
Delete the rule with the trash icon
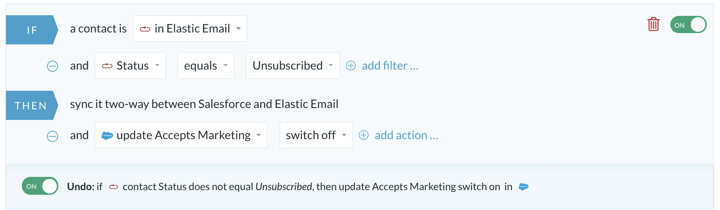point(653,24)
